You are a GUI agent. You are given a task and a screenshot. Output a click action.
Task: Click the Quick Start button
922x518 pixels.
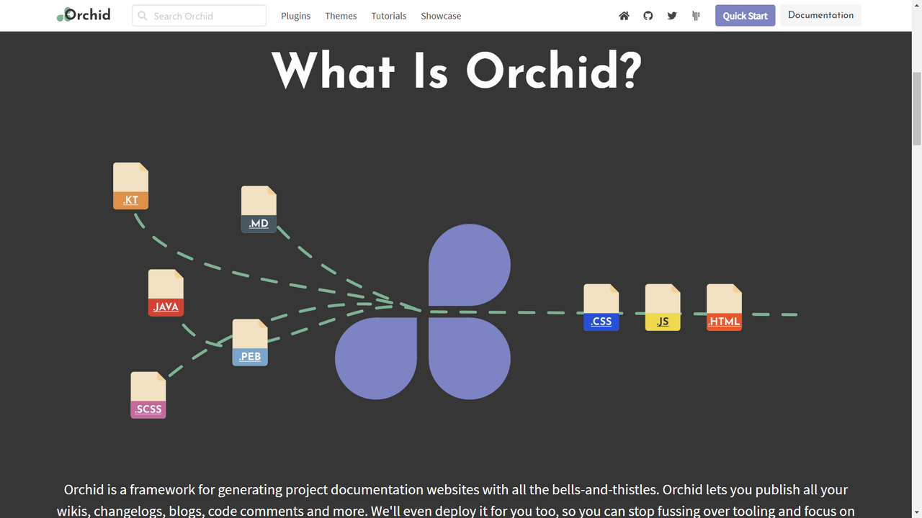pyautogui.click(x=745, y=16)
